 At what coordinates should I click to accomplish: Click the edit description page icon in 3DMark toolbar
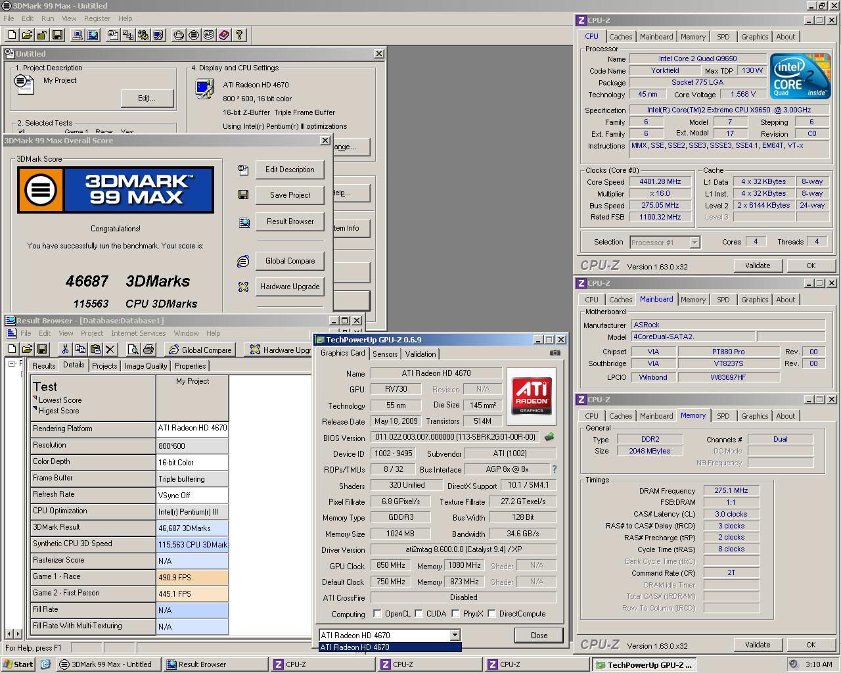tap(112, 35)
